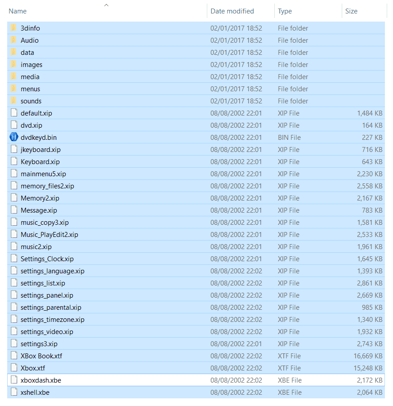This screenshot has width=393, height=406.
Task: Select the settings_panel.xip file name
Action: pos(47,295)
